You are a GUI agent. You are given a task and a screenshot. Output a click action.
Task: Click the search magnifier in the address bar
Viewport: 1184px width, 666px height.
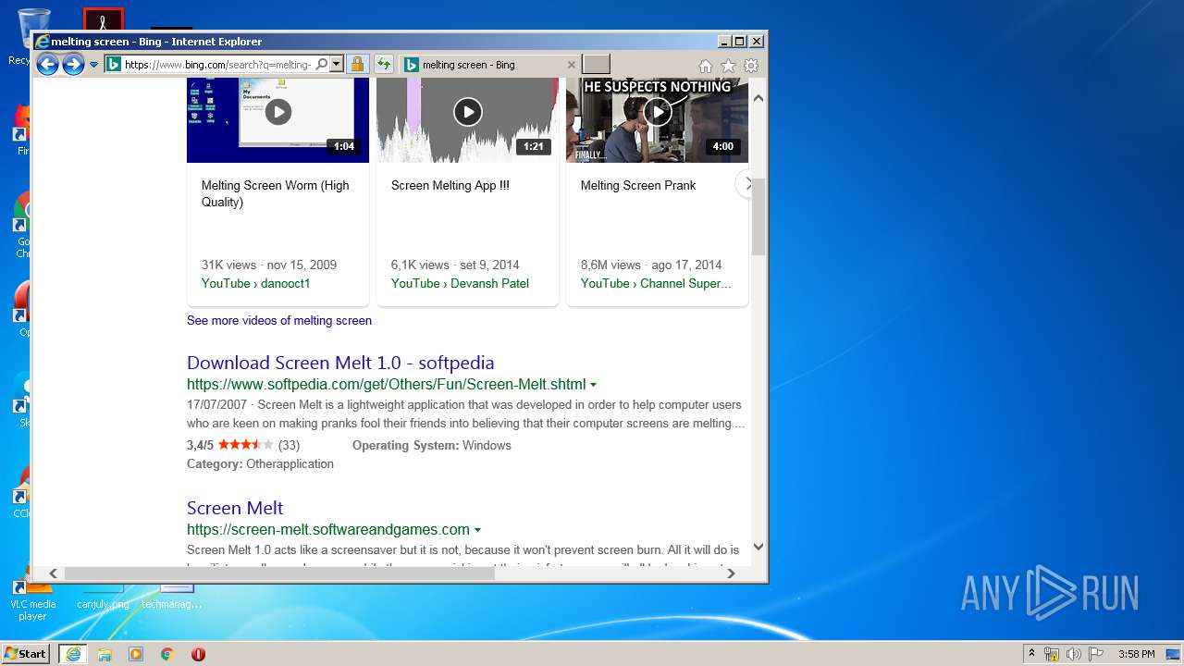click(x=321, y=65)
